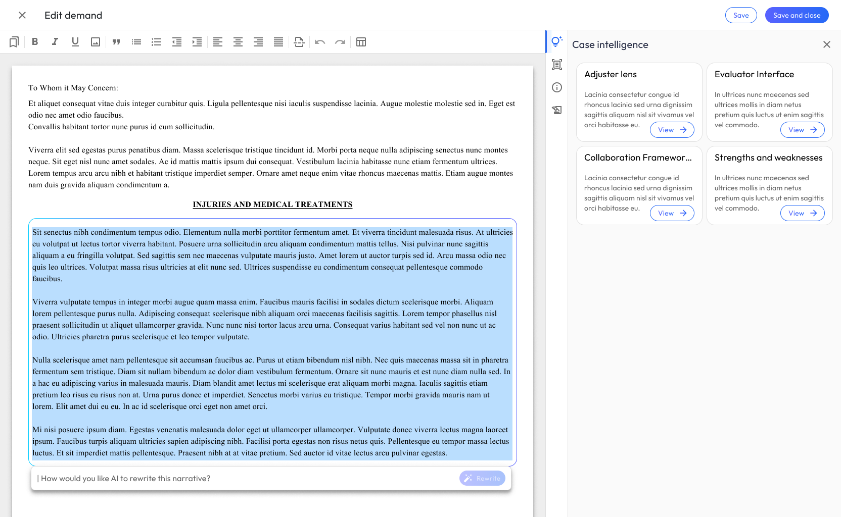Close the Edit demand editor
This screenshot has height=517, width=841.
(x=22, y=15)
